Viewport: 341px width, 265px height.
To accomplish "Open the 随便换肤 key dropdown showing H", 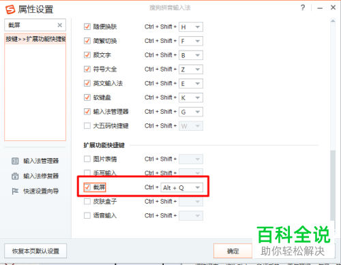I will 191,27.
